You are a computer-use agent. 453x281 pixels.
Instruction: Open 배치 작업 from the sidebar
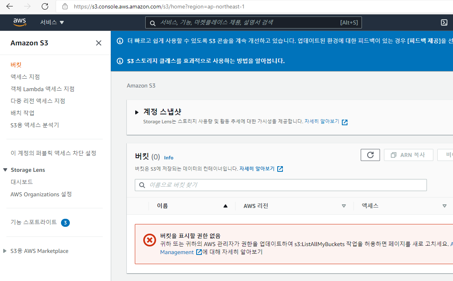click(22, 113)
